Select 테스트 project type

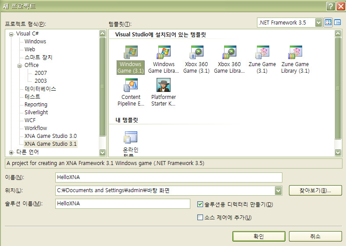(32, 97)
